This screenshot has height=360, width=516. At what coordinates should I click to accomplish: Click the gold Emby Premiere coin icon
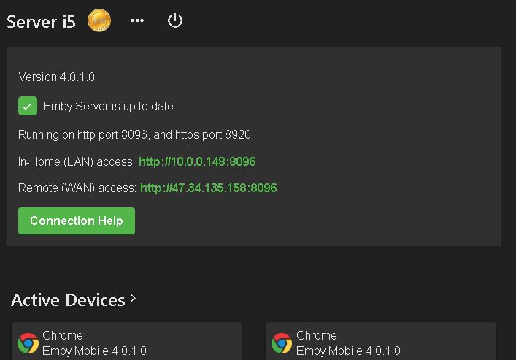99,21
